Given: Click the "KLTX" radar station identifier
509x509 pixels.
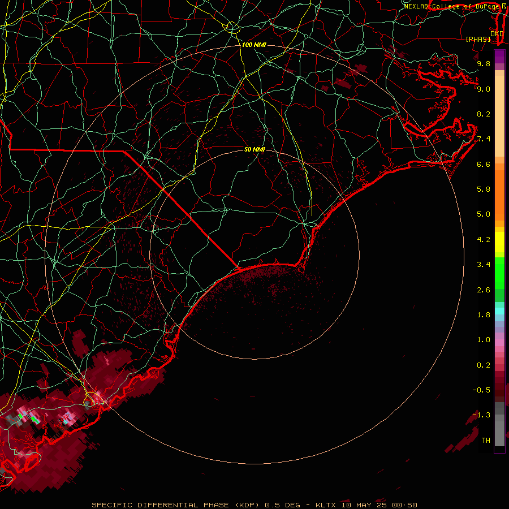Looking at the screenshot, I should click(x=326, y=505).
